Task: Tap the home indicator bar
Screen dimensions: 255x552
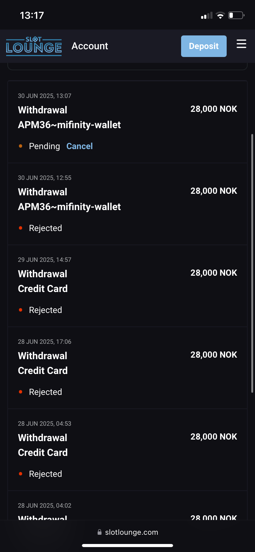Action: (x=127, y=546)
